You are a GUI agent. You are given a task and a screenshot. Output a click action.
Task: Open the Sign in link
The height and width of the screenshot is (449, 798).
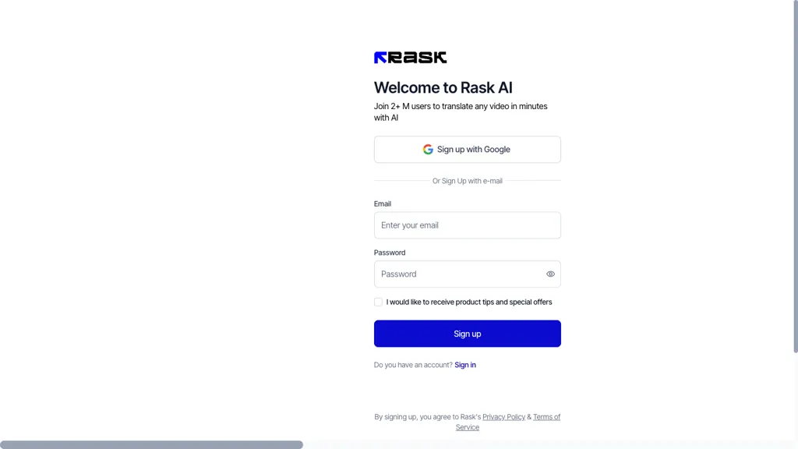click(465, 365)
